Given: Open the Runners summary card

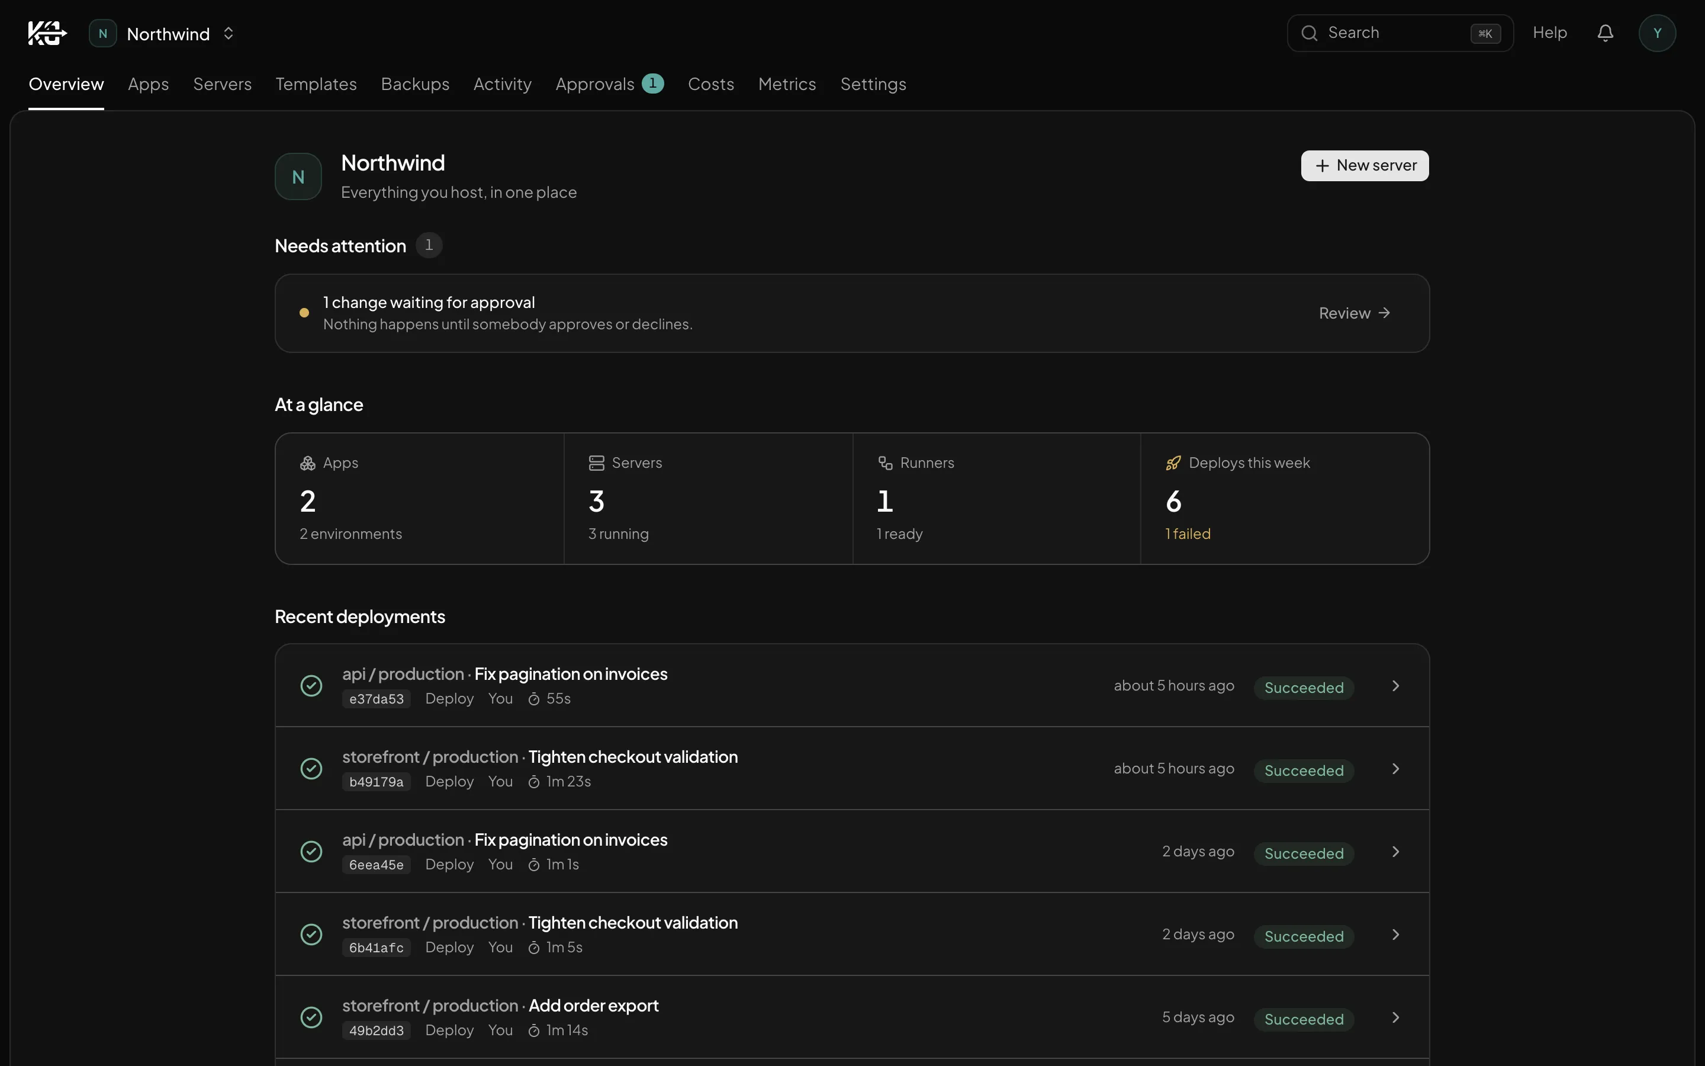Looking at the screenshot, I should 996,499.
